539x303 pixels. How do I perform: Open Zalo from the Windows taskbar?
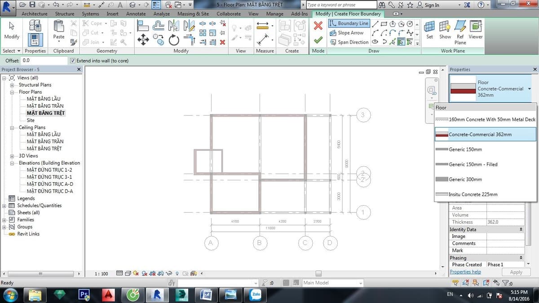click(256, 295)
